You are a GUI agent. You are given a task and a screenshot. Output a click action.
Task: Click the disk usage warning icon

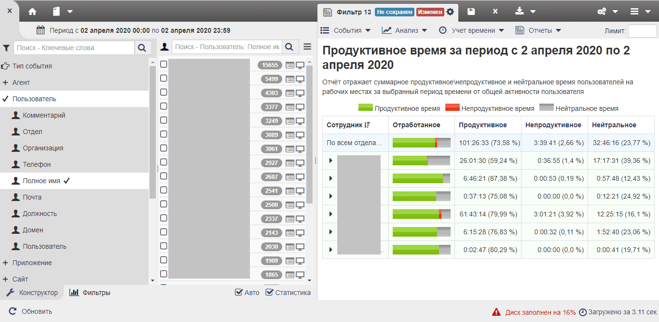[496, 312]
